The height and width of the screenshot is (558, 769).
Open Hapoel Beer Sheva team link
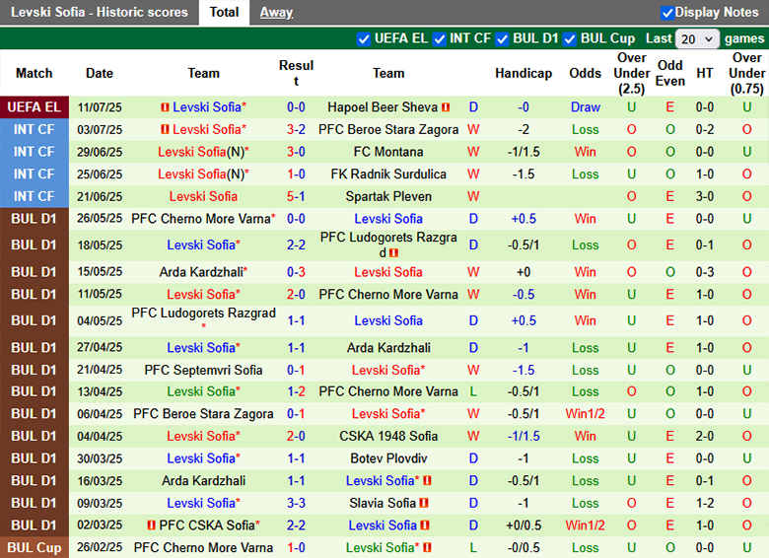383,106
